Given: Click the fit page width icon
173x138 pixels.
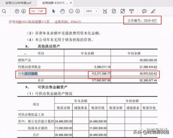Looking at the screenshot, I should [x=105, y=11].
